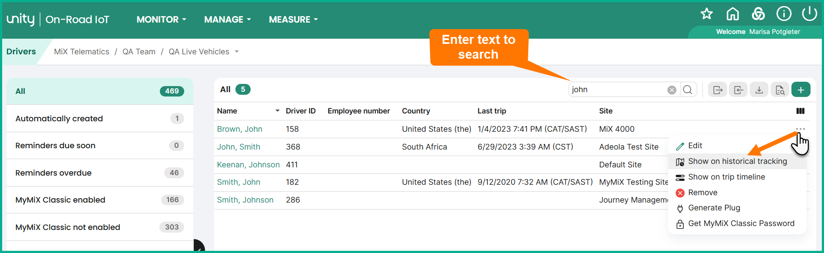The height and width of the screenshot is (253, 824).
Task: Click the download arrow icon in toolbar
Action: (759, 90)
